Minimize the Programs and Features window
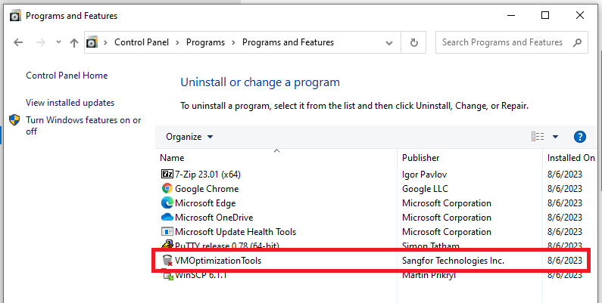 point(511,15)
